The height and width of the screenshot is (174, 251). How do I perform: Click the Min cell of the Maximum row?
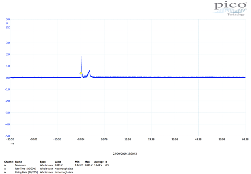[x=79, y=165]
